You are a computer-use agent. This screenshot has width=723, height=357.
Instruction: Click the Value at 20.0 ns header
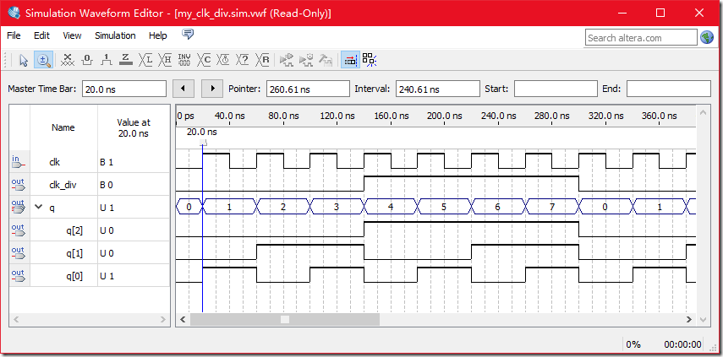134,128
